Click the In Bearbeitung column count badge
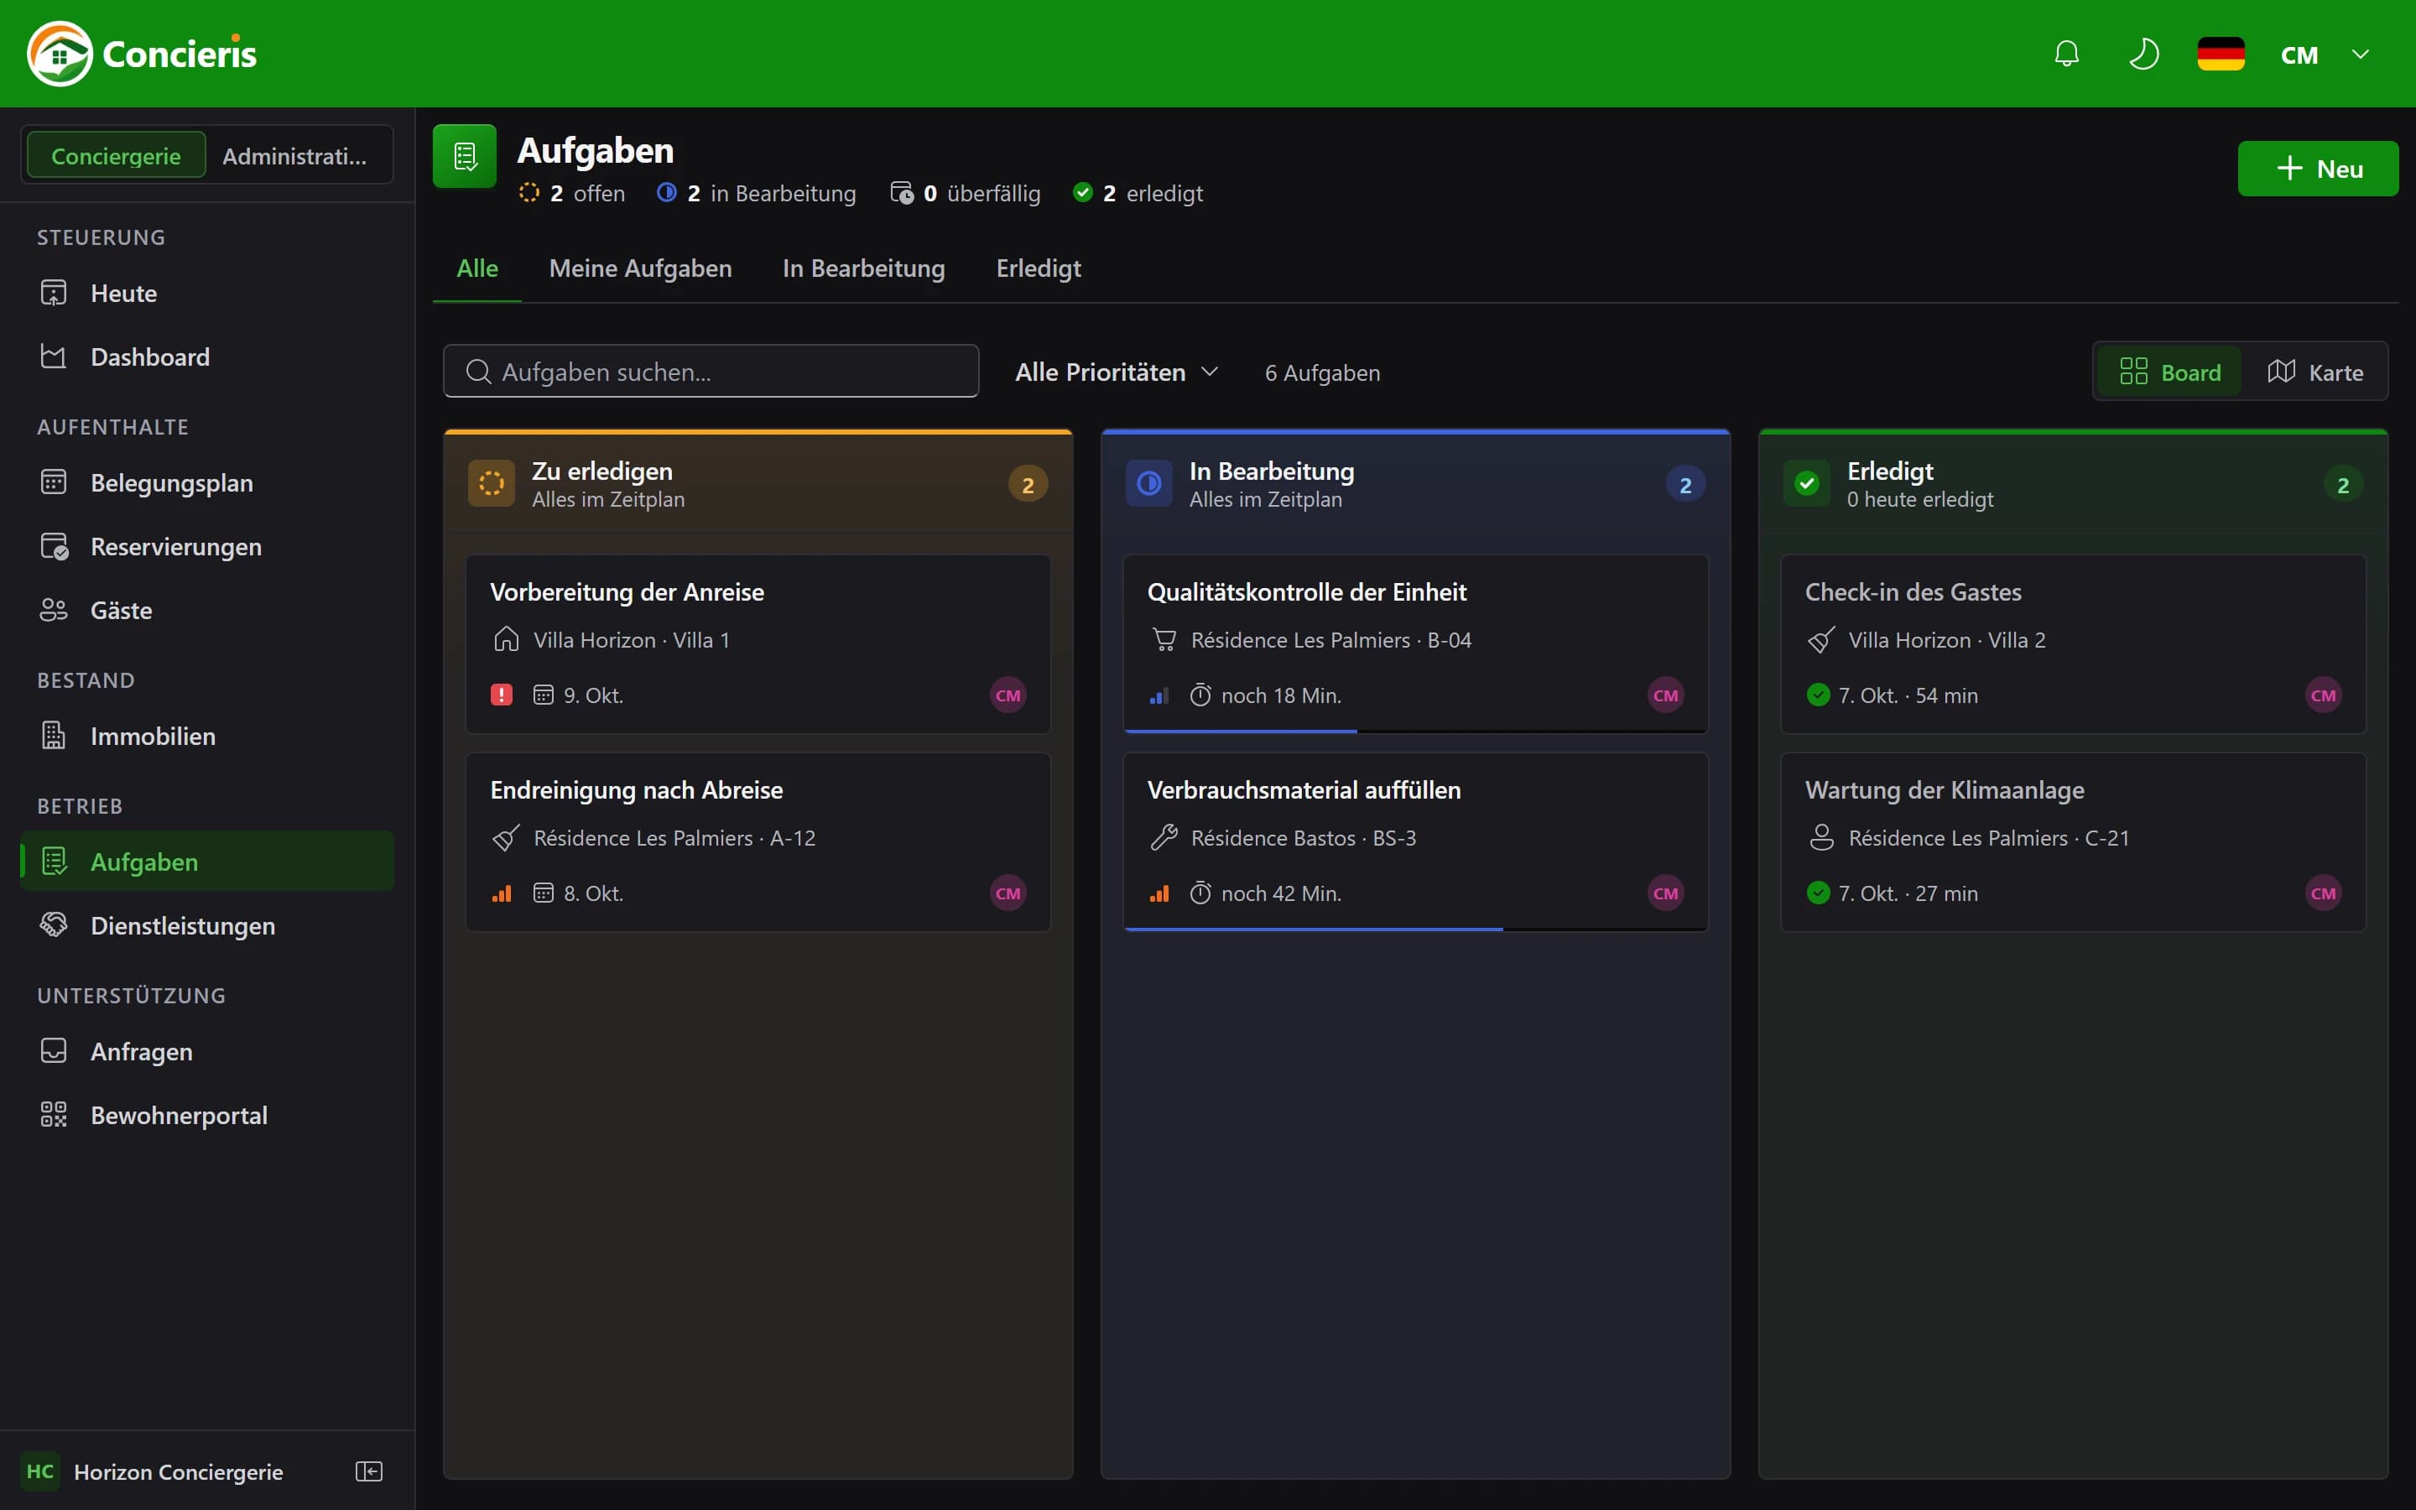2416x1510 pixels. coord(1685,484)
